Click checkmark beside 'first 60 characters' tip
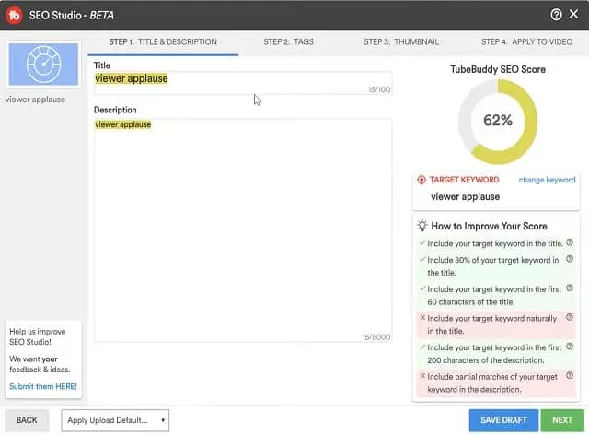 [x=422, y=288]
